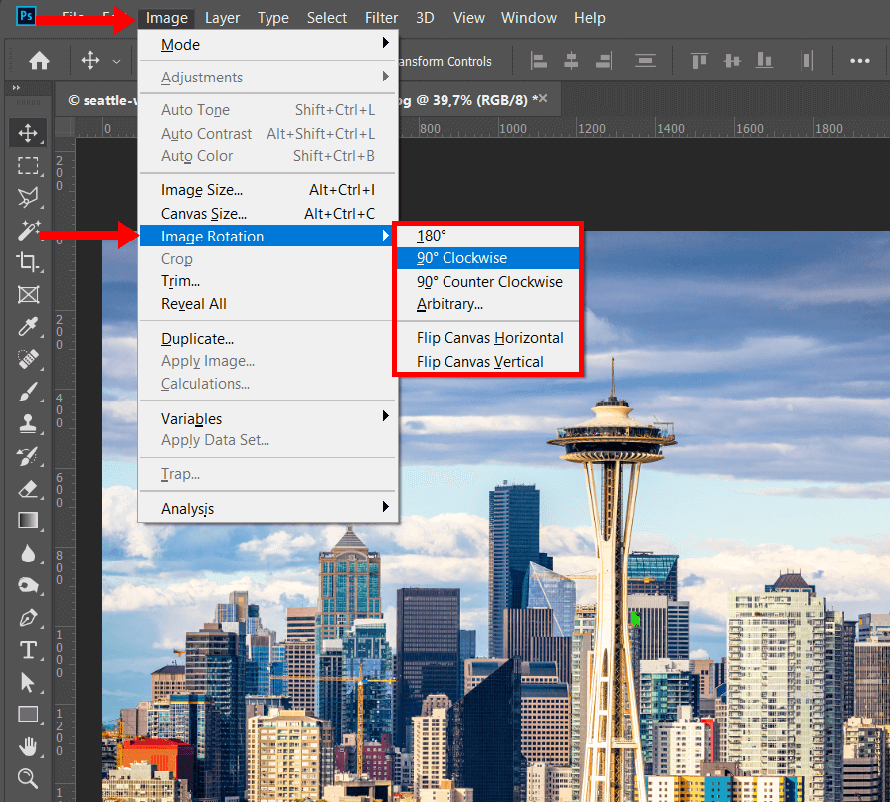
Task: Open the ellipsis options in the options bar
Action: point(860,60)
